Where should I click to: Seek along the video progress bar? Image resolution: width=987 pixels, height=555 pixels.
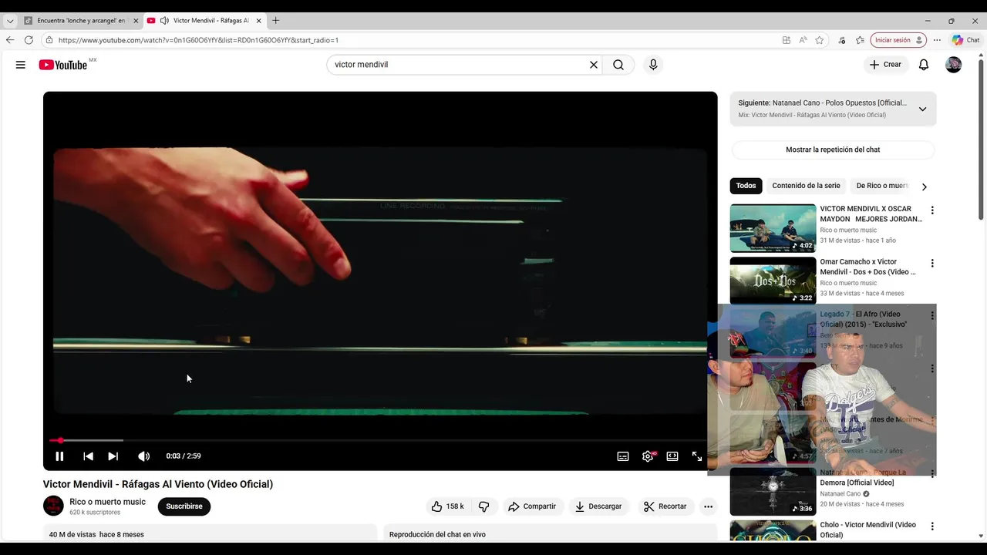tap(378, 440)
